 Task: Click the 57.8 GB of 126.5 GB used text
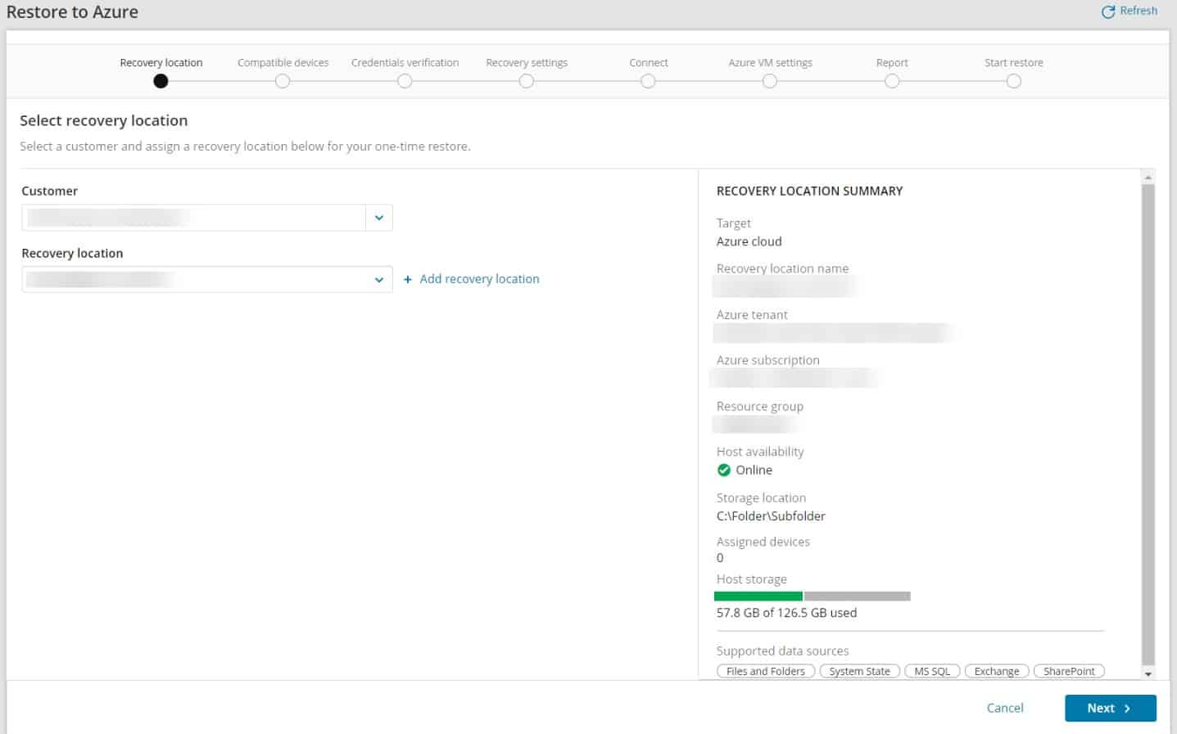click(786, 613)
